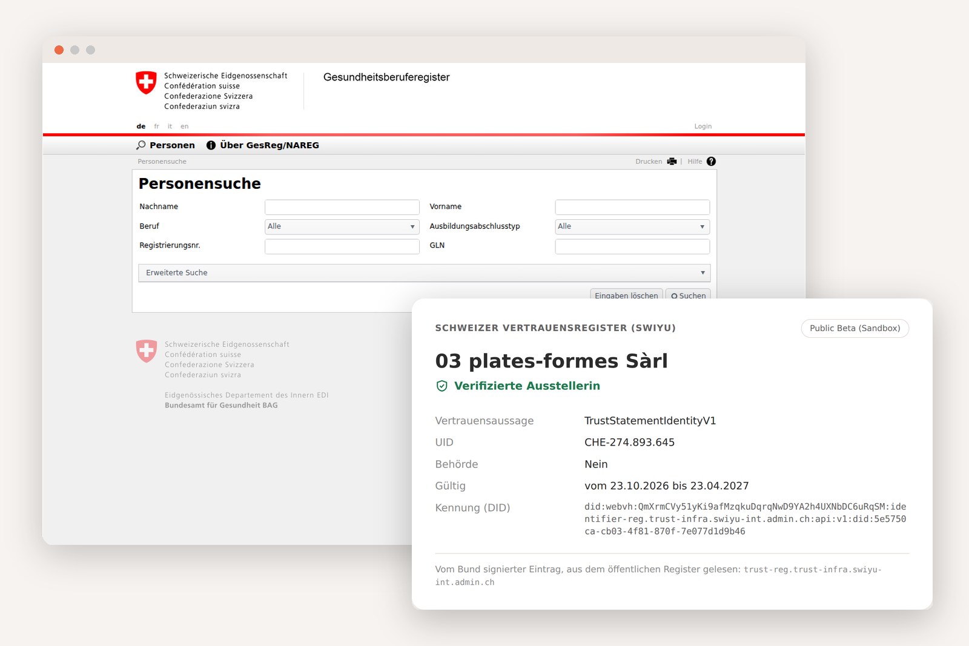Click the printer icon next to Drucken
This screenshot has height=646, width=969.
coord(672,162)
